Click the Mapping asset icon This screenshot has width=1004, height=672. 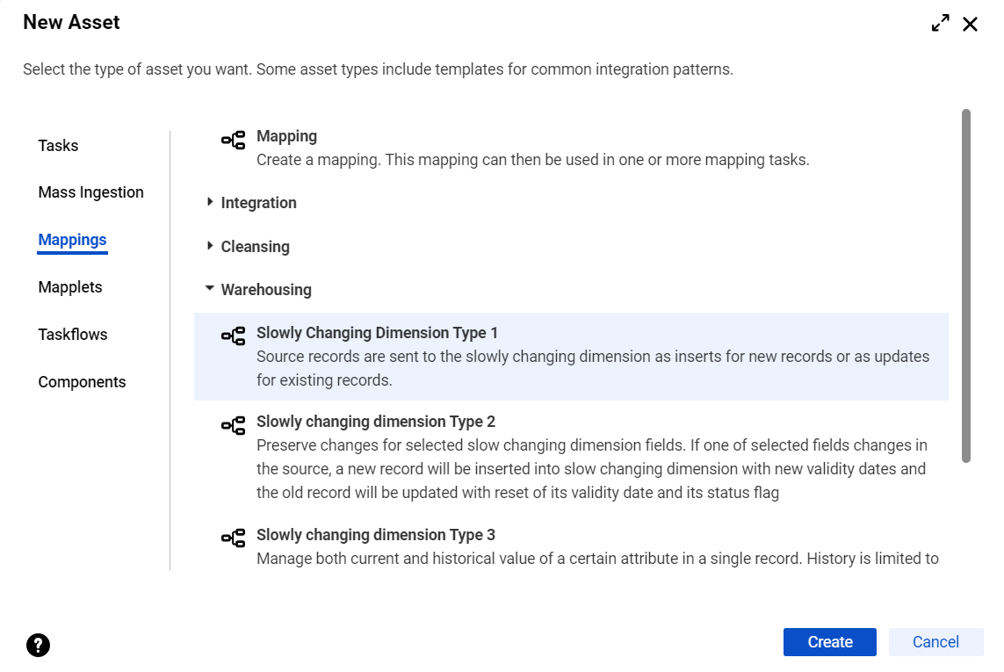(x=233, y=140)
